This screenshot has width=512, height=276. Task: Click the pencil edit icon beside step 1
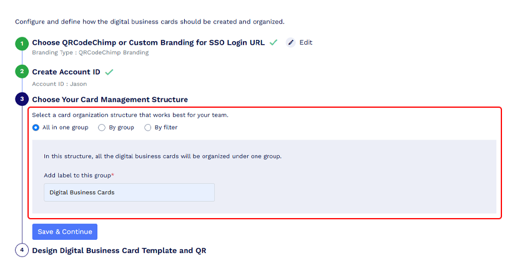290,42
